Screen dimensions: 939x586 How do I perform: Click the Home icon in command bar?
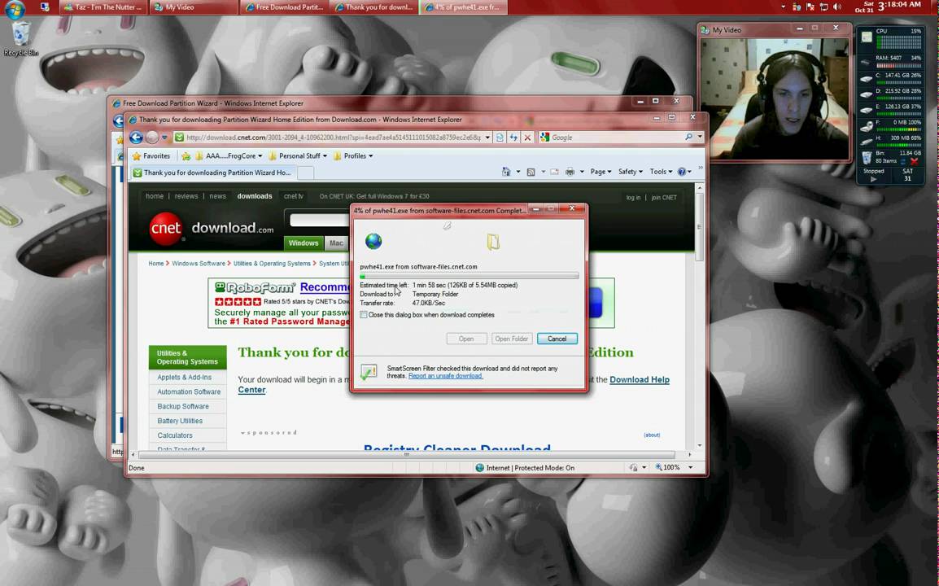pos(506,172)
